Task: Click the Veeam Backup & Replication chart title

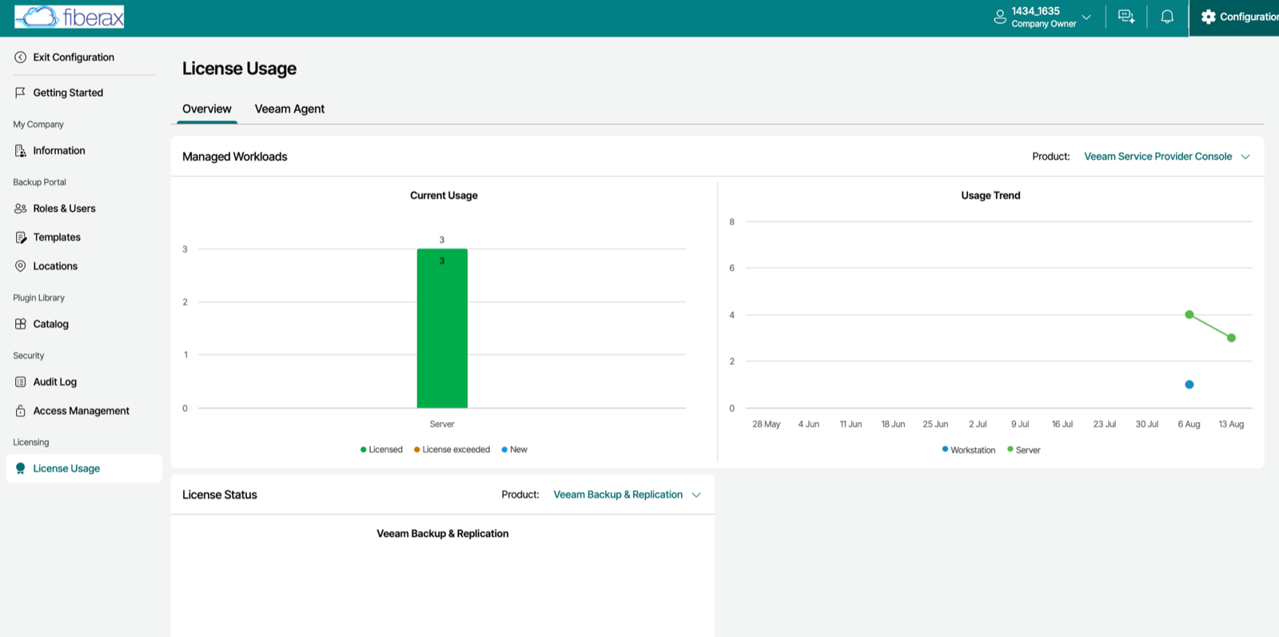Action: tap(443, 534)
